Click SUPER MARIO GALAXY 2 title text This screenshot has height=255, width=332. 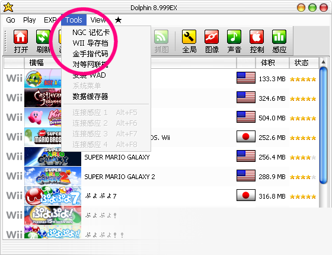tap(120, 177)
